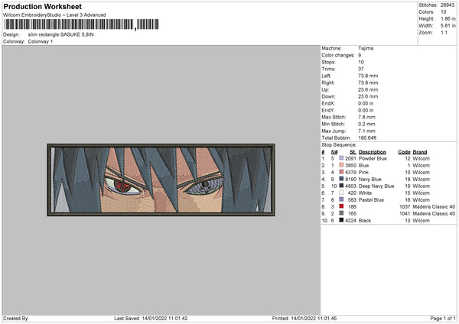The height and width of the screenshot is (324, 459).
Task: Click the Pastel Blue description text
Action: (x=371, y=199)
